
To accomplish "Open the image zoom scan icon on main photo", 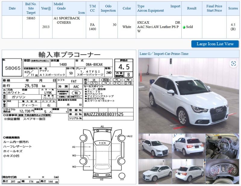I will 233,63.
